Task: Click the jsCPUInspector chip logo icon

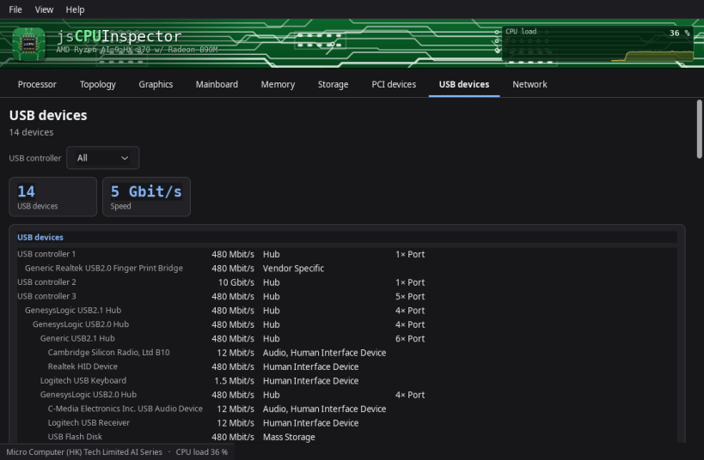Action: [28, 44]
